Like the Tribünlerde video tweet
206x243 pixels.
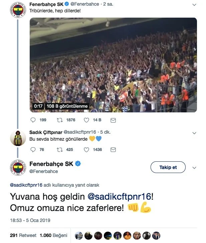(86, 120)
